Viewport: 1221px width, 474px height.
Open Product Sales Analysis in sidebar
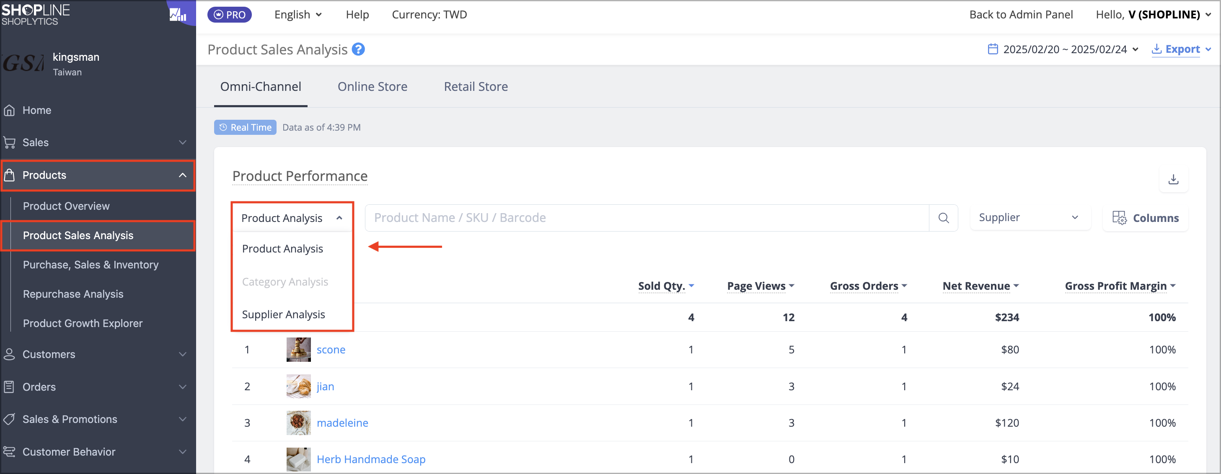pyautogui.click(x=78, y=235)
